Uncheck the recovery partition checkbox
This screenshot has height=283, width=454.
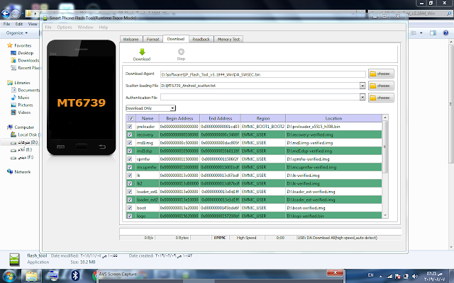pyautogui.click(x=130, y=134)
